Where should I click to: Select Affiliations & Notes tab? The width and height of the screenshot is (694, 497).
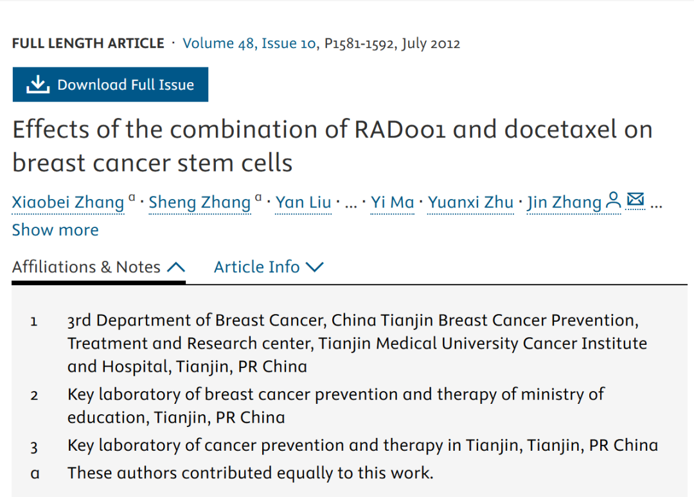(98, 267)
